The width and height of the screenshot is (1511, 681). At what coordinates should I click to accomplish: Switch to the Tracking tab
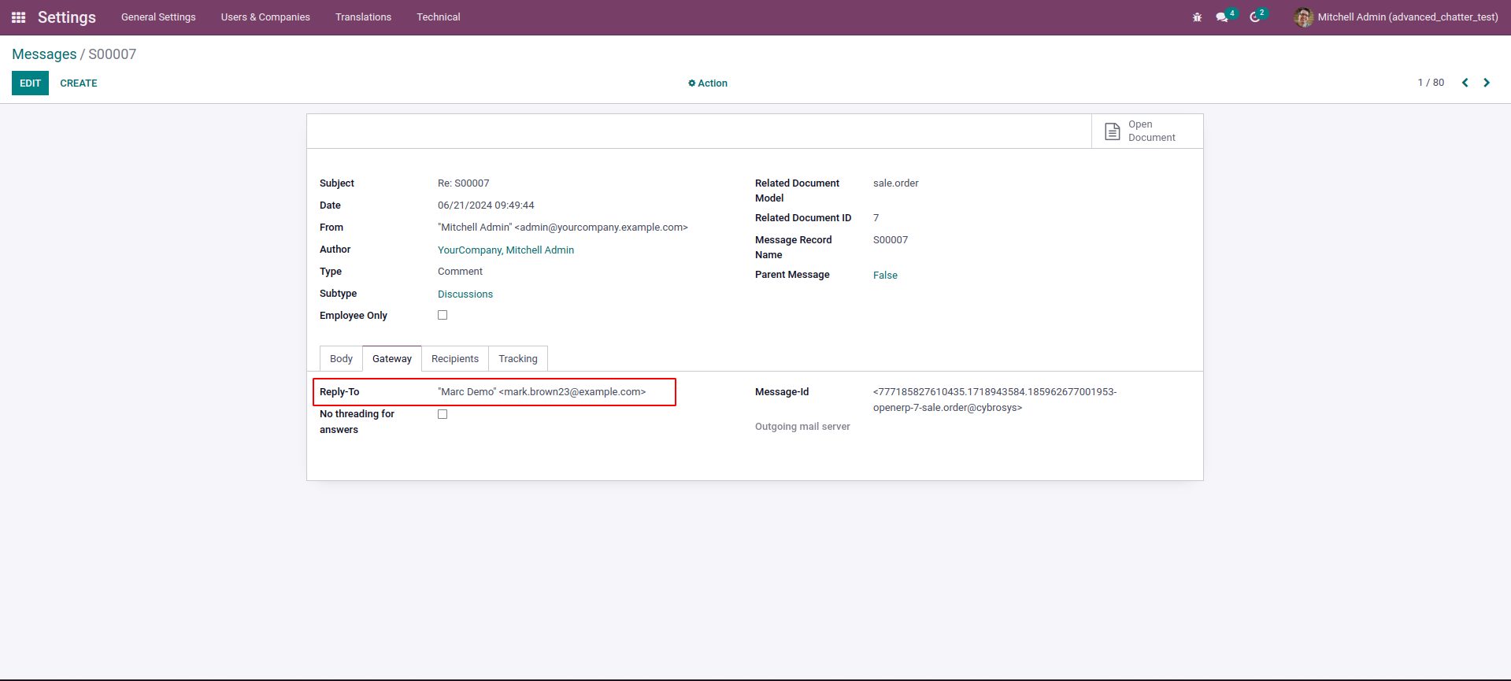[517, 359]
